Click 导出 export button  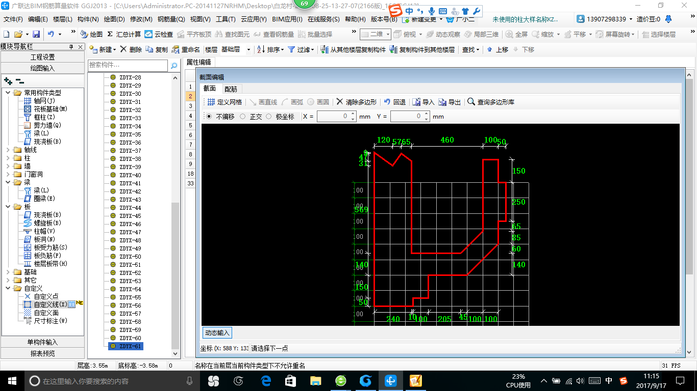tap(450, 102)
